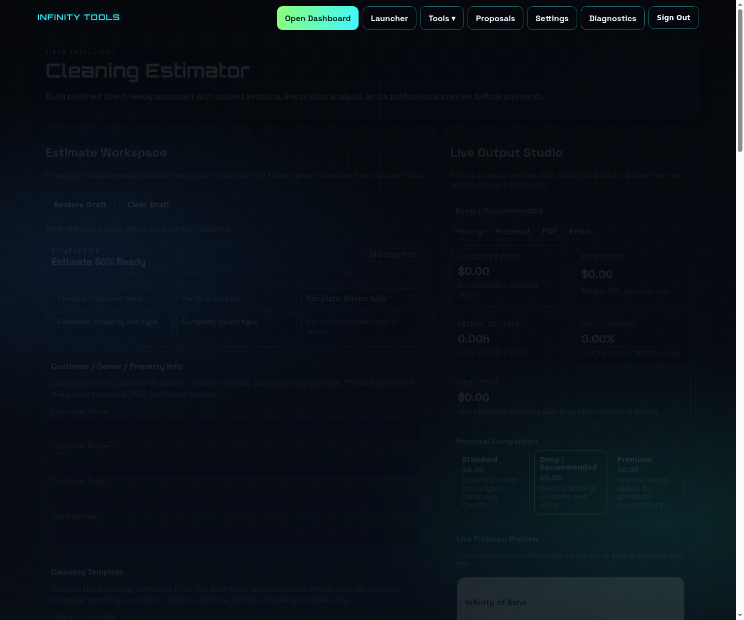Click the Infinity of Ashe preview thumbnail
This screenshot has height=620, width=744.
coord(570,598)
